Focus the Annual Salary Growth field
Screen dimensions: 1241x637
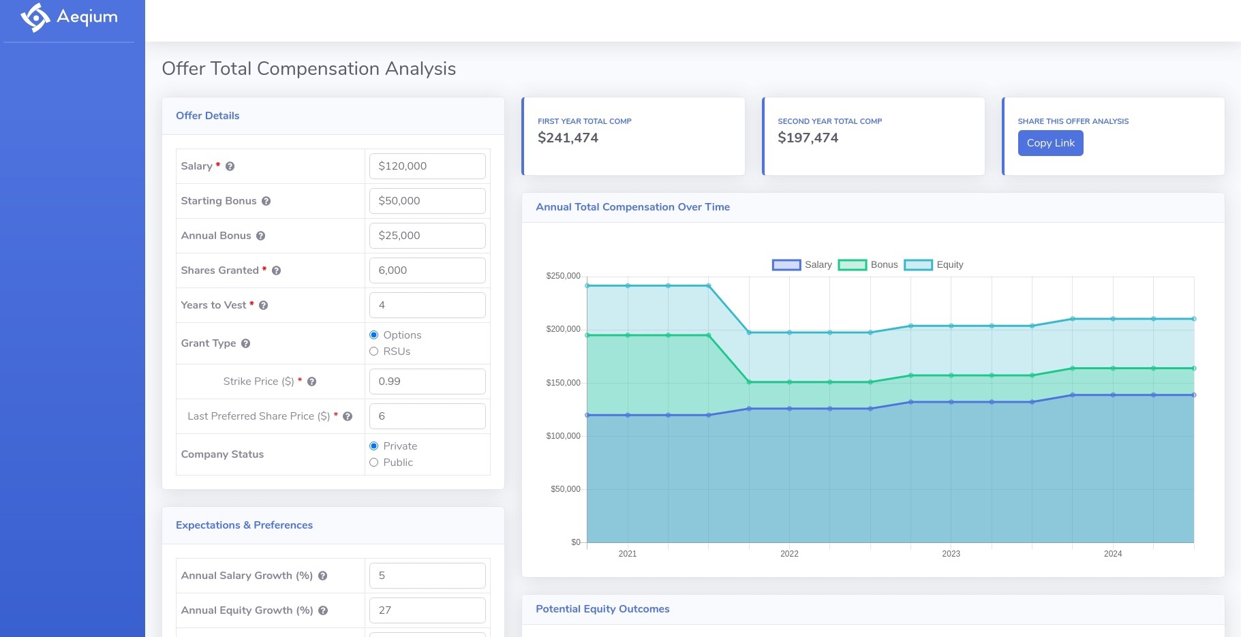pos(427,576)
